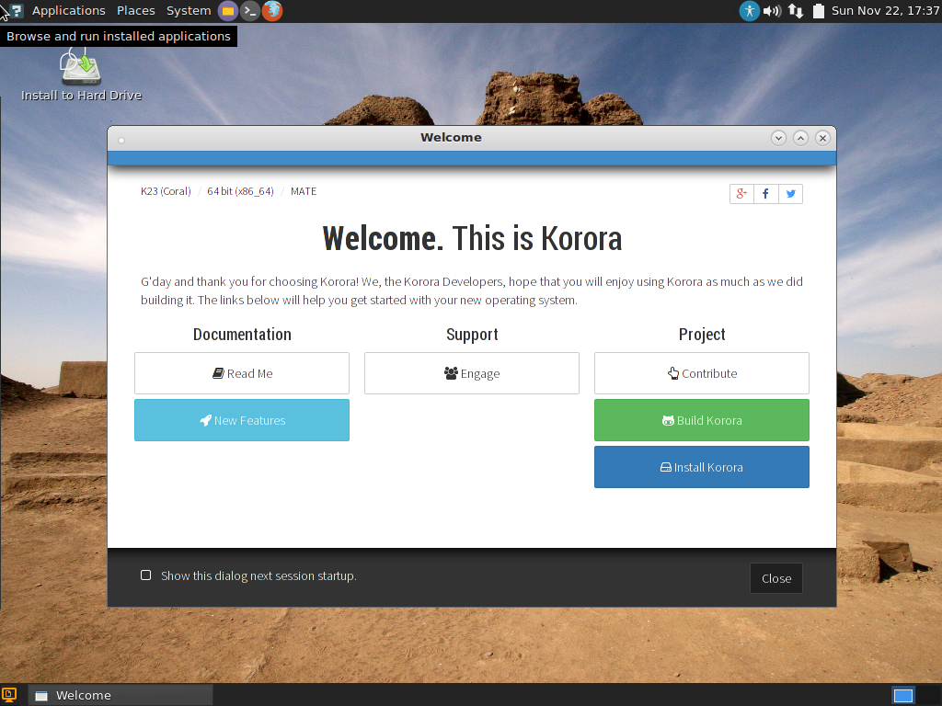942x706 pixels.
Task: Click the volume speaker icon
Action: coord(772,11)
